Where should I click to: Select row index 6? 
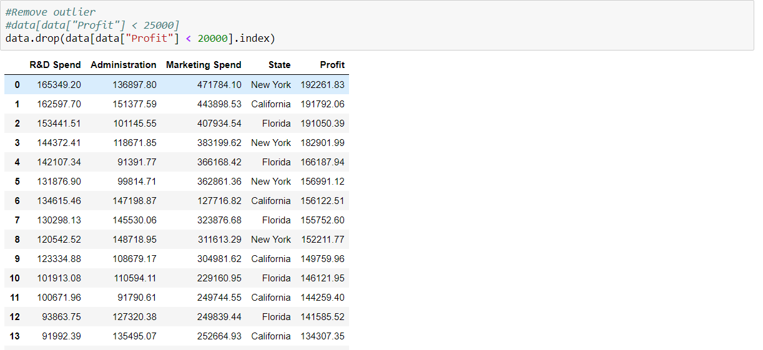[x=17, y=201]
